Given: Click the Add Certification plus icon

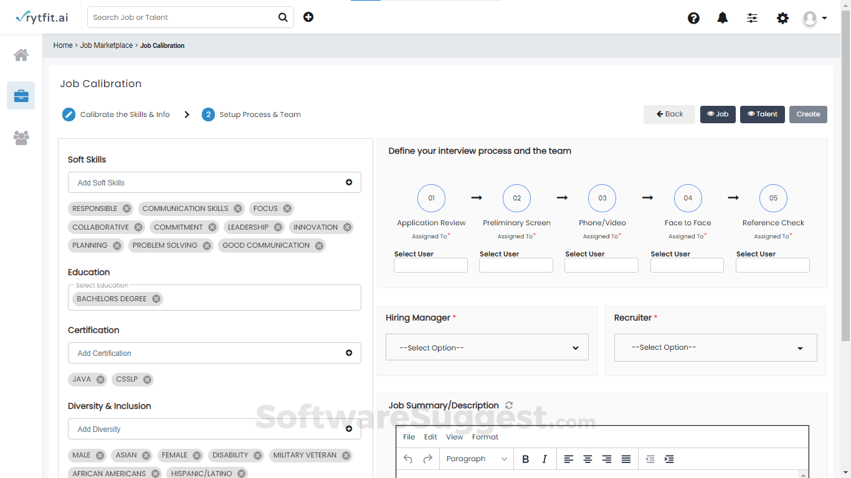Looking at the screenshot, I should point(349,353).
